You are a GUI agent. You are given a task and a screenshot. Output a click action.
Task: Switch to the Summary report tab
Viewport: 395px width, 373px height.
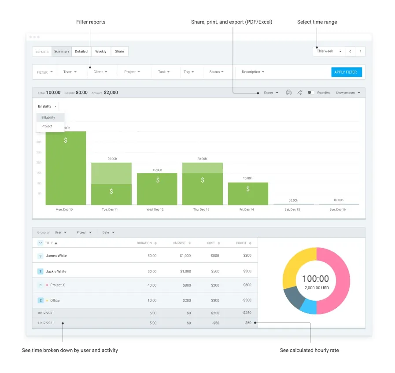(62, 51)
